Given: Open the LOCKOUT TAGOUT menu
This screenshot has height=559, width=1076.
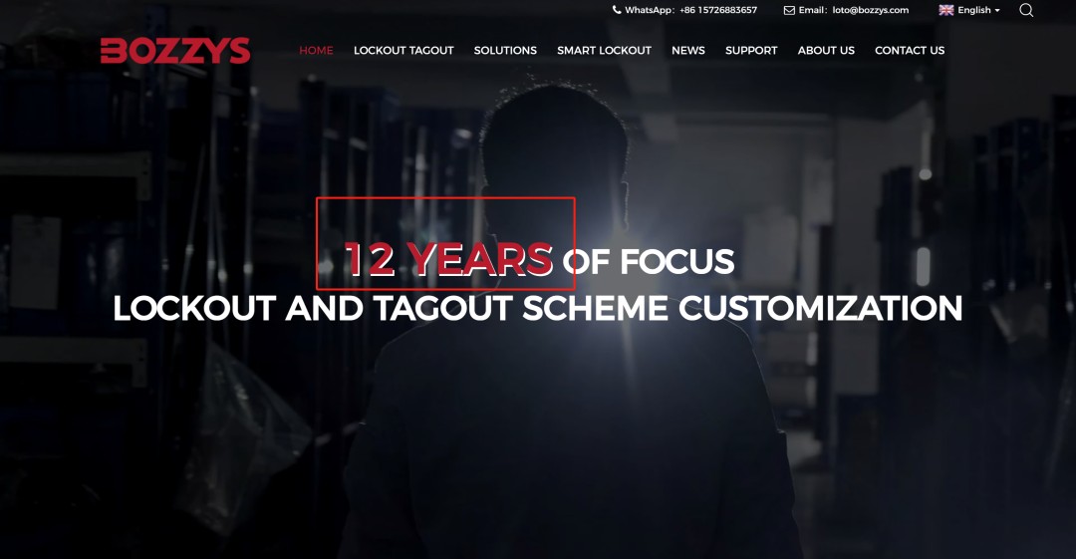Looking at the screenshot, I should (403, 51).
